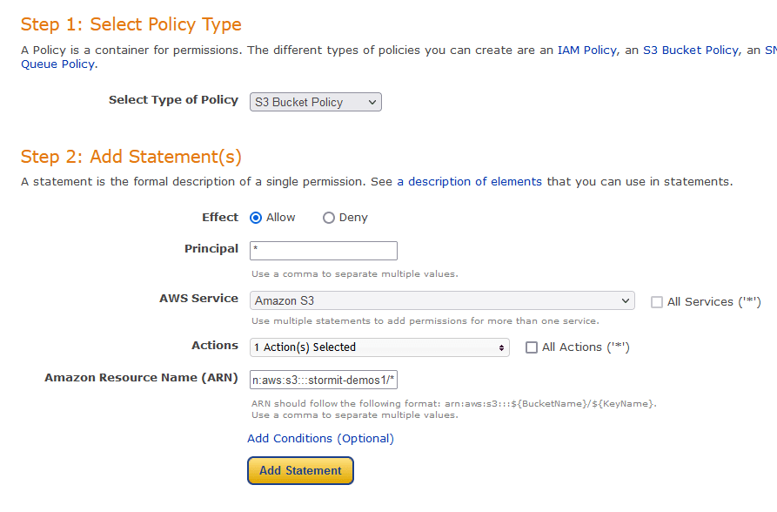Focus the Amazon Resource Name field
777x512 pixels.
pos(324,380)
